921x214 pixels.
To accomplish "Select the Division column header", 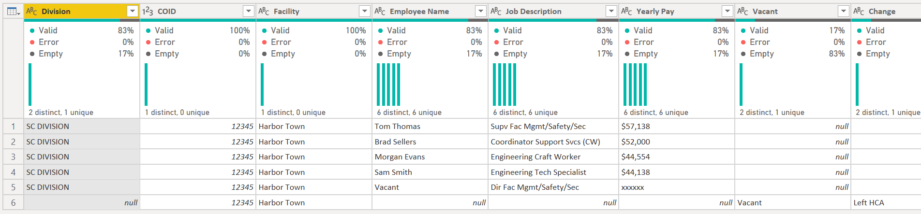I will (x=82, y=11).
